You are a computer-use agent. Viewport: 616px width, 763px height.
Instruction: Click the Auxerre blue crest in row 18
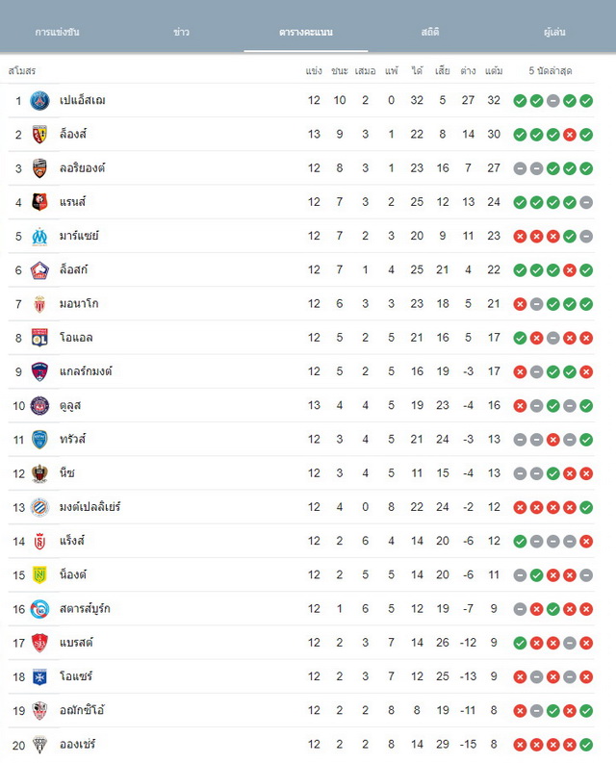pyautogui.click(x=39, y=676)
